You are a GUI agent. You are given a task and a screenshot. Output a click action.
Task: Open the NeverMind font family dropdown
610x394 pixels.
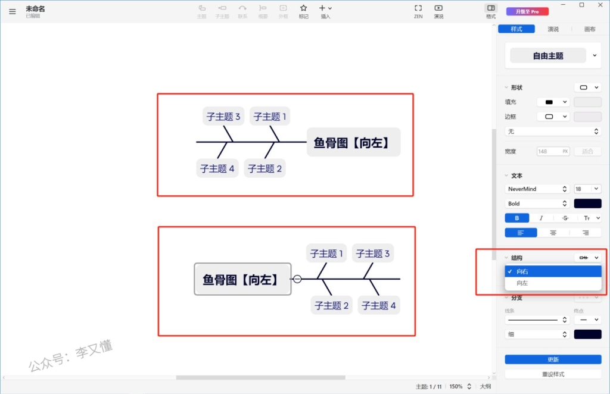537,189
